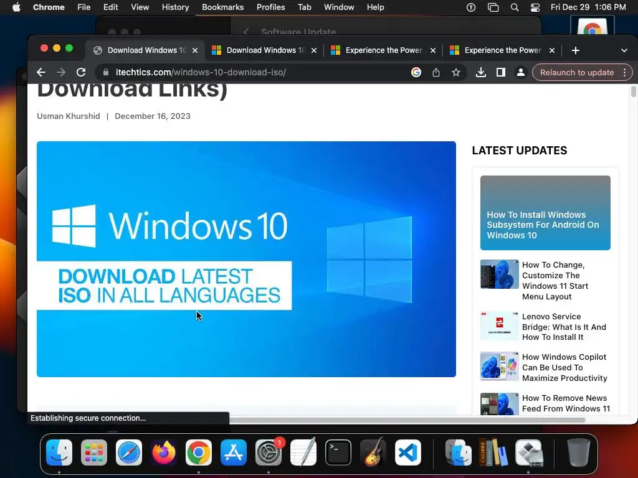This screenshot has width=638, height=478.
Task: Launch Safari from the Dock
Action: (129, 452)
